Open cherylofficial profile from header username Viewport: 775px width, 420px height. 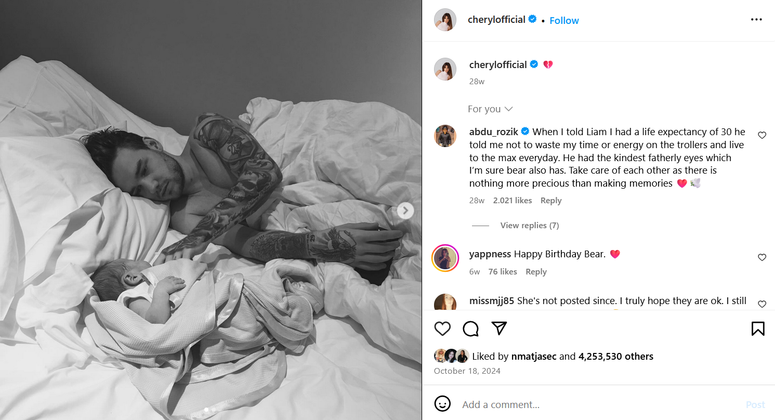496,20
